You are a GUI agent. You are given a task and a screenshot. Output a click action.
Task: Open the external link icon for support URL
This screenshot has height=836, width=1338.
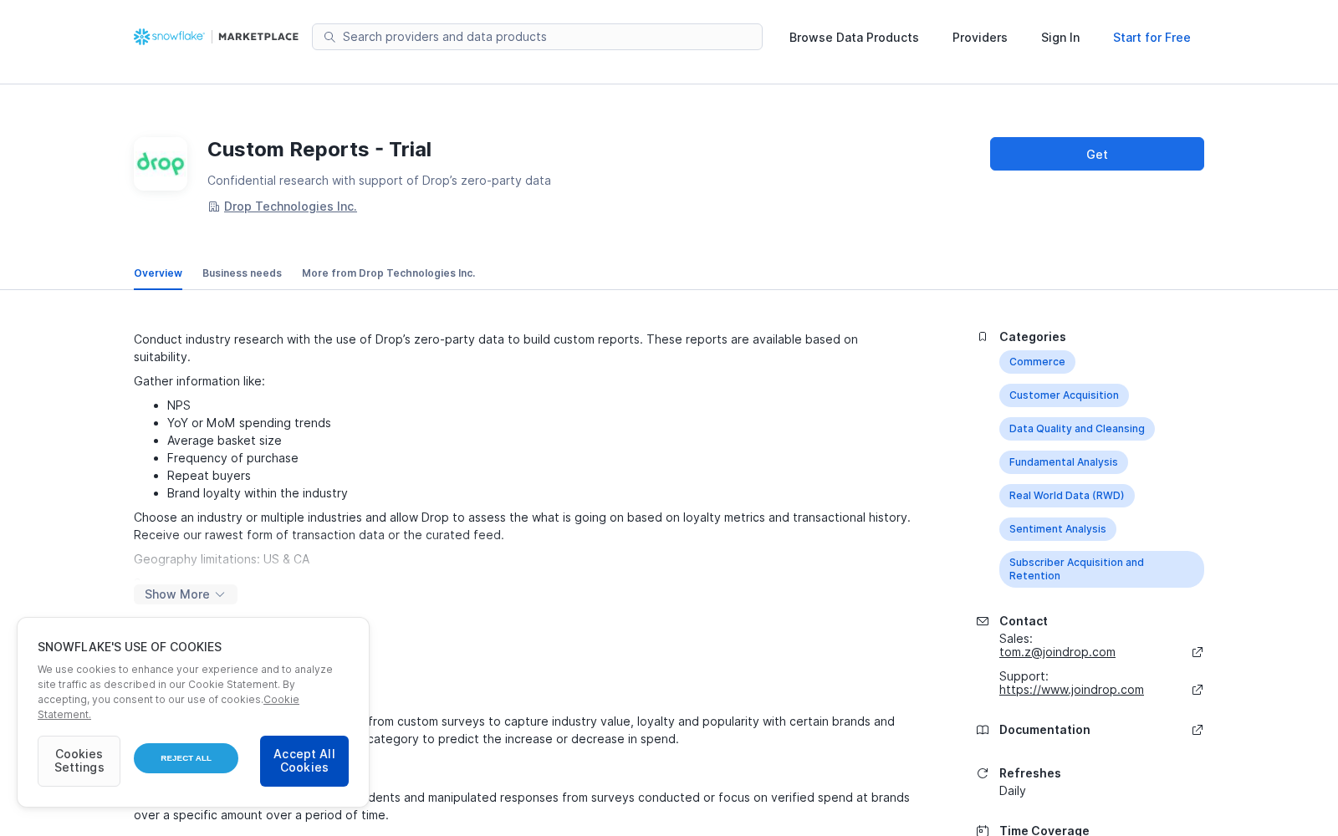pos(1198,690)
